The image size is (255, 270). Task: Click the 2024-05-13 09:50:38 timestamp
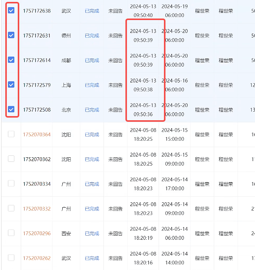[x=143, y=85]
